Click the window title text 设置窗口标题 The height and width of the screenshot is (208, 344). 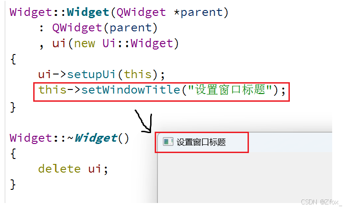(201, 142)
